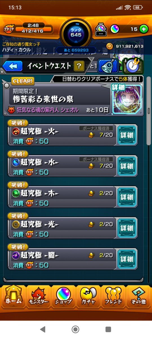
Task: Open the その他 tab
Action: tap(138, 297)
